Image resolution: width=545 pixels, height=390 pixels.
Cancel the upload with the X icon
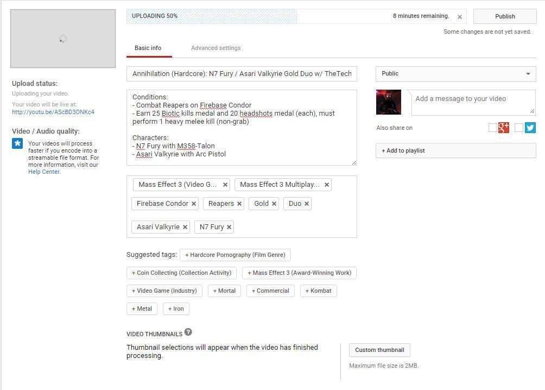coord(460,17)
